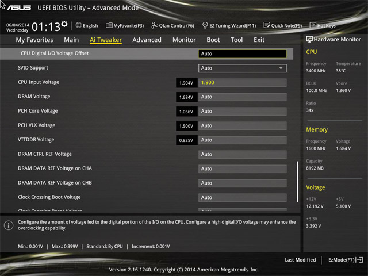This screenshot has height=276, width=368.
Task: Click +5V 5.160 V value
Action: 343,206
